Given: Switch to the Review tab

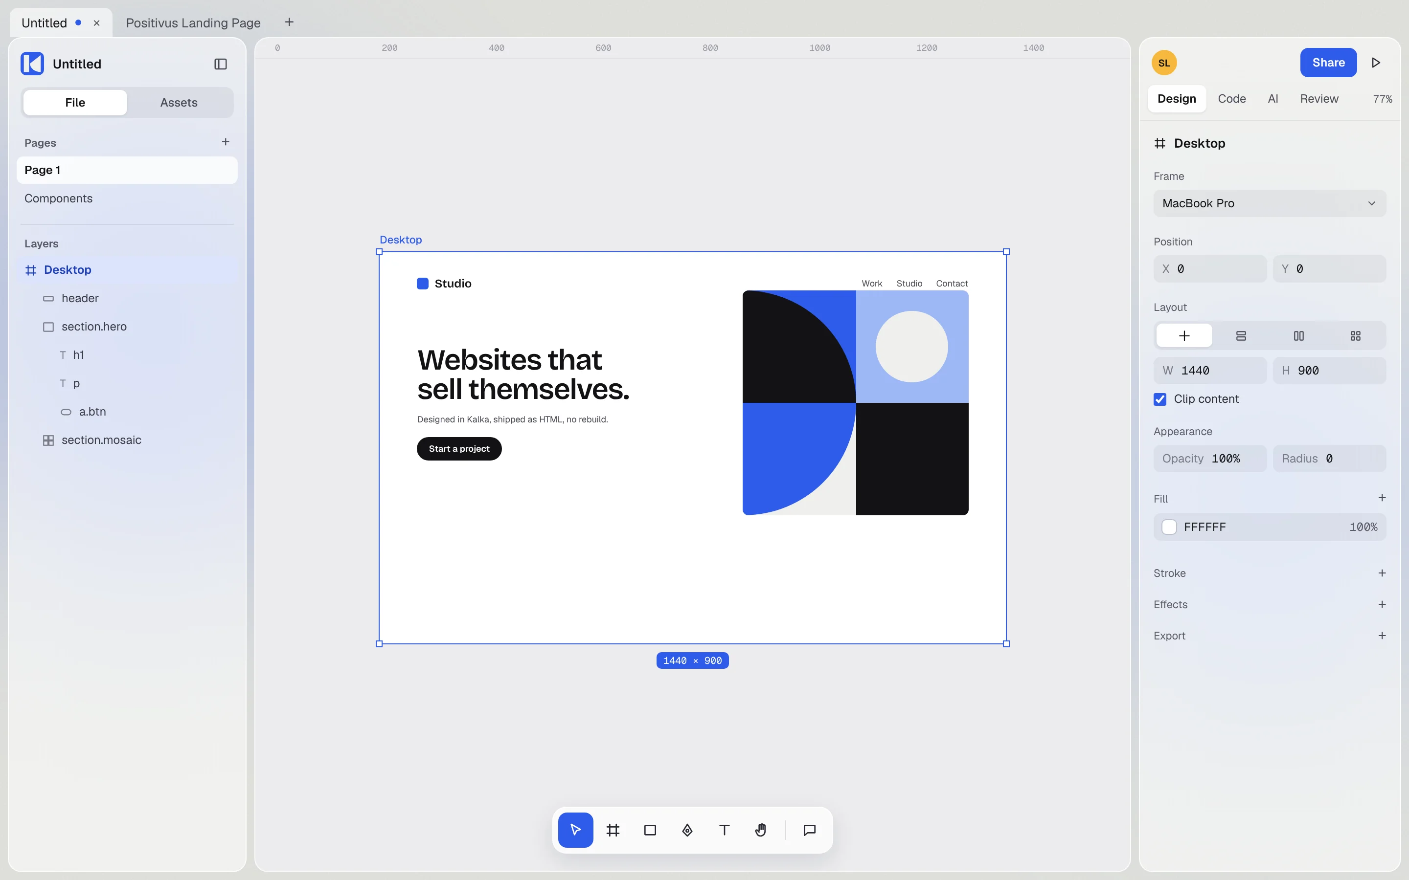Looking at the screenshot, I should 1319,99.
